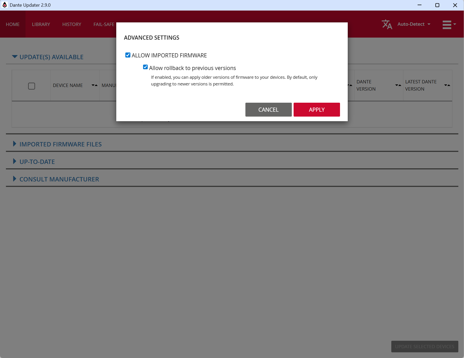Open the hamburger menu icon
464x358 pixels.
tap(449, 25)
